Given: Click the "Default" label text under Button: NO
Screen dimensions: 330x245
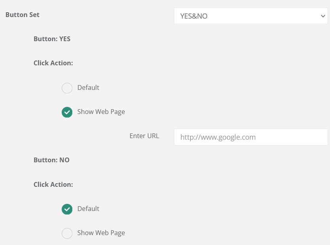Looking at the screenshot, I should tap(88, 209).
